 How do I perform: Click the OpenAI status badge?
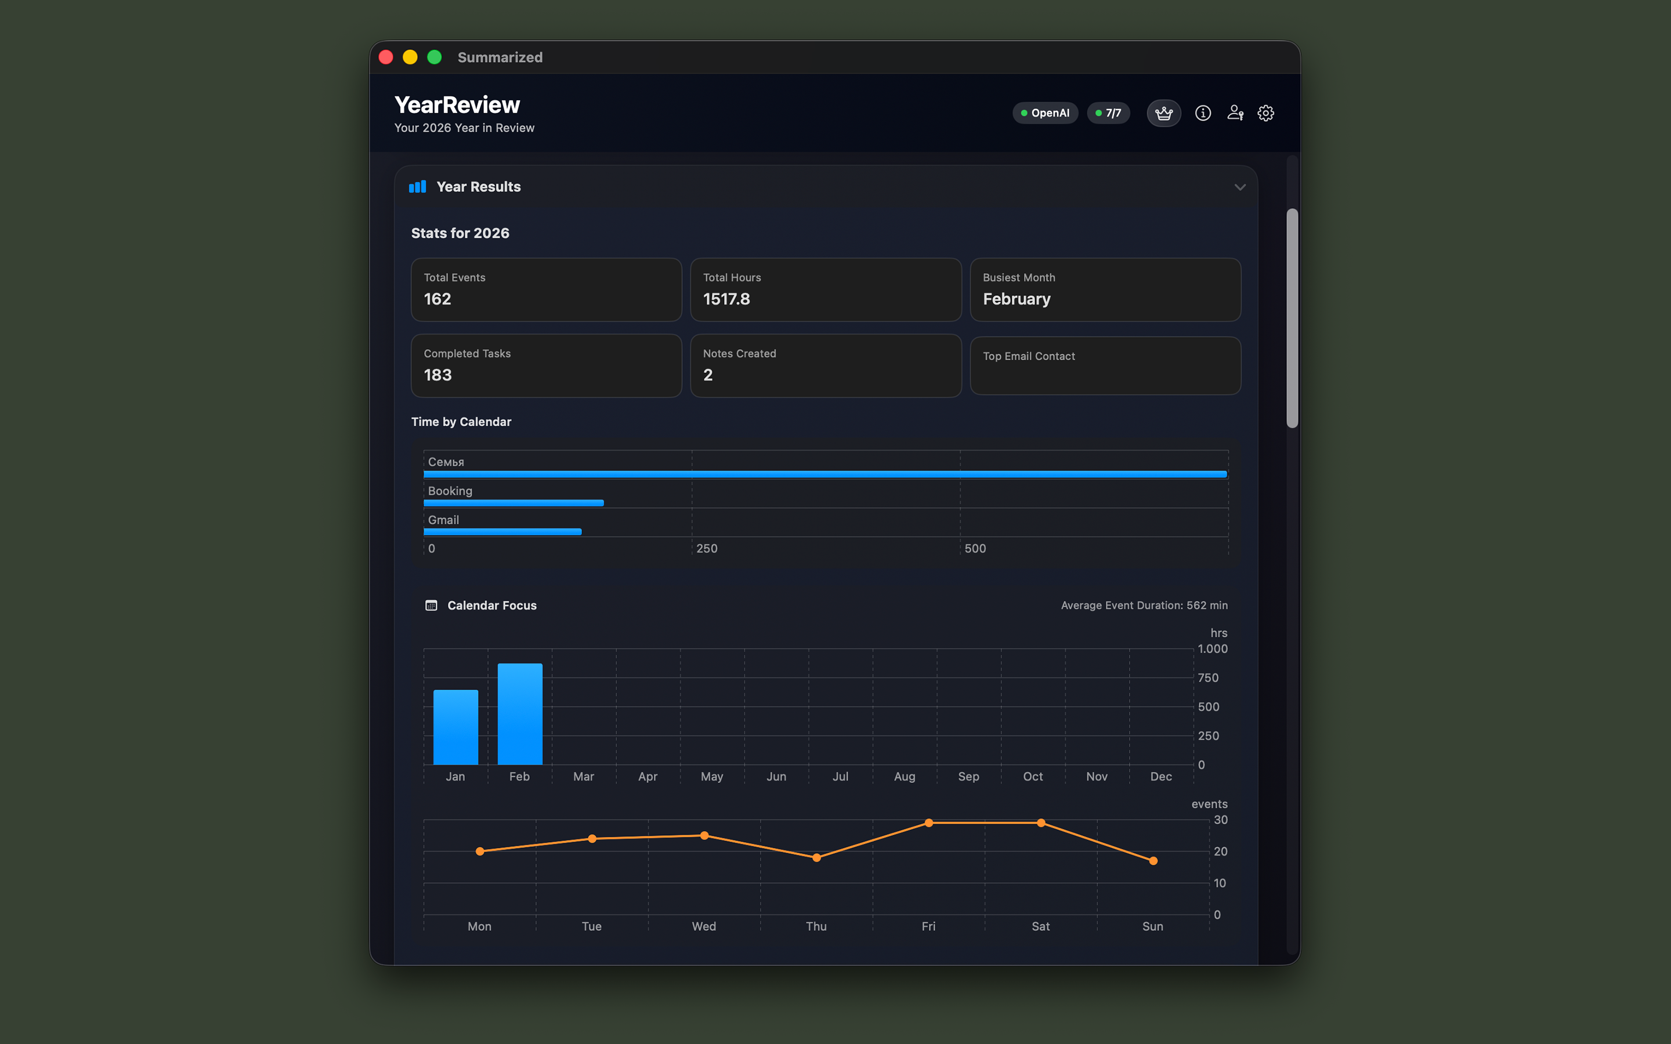1045,113
